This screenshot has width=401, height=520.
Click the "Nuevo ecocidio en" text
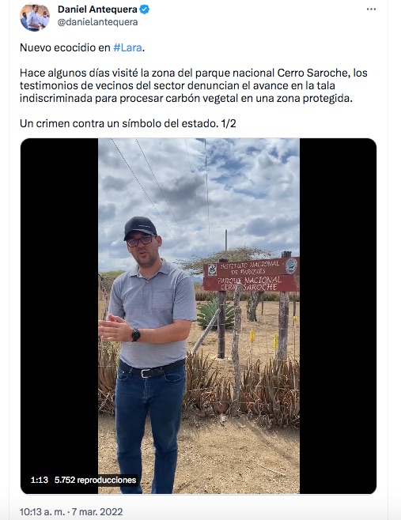(65, 47)
